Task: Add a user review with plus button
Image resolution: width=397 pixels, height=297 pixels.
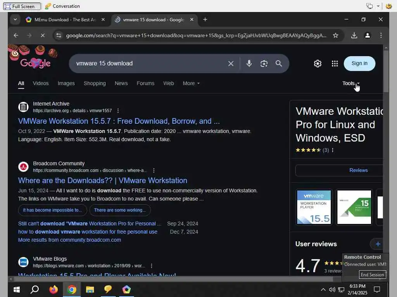Action: click(378, 244)
